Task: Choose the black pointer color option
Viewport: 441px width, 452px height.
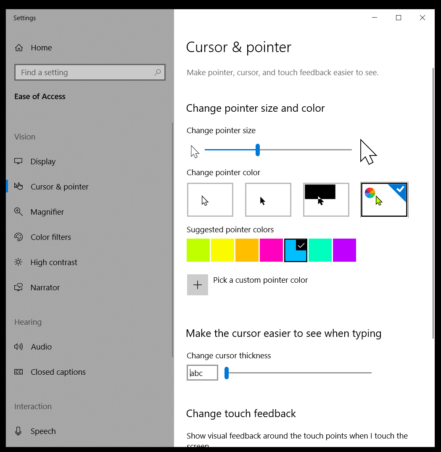Action: coord(268,200)
